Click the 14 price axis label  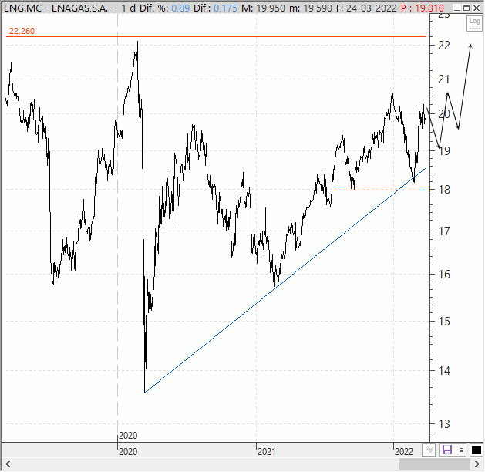pyautogui.click(x=444, y=370)
